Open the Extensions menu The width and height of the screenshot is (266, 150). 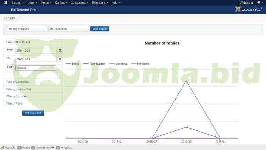coord(100,2)
